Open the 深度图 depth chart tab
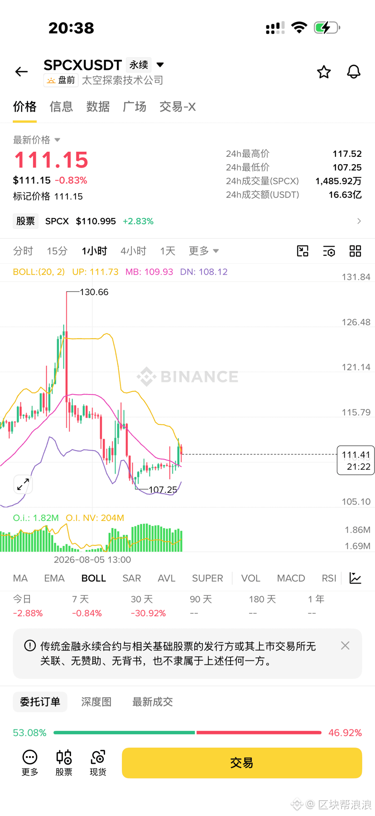Viewport: 375px width, 816px height. 96,702
